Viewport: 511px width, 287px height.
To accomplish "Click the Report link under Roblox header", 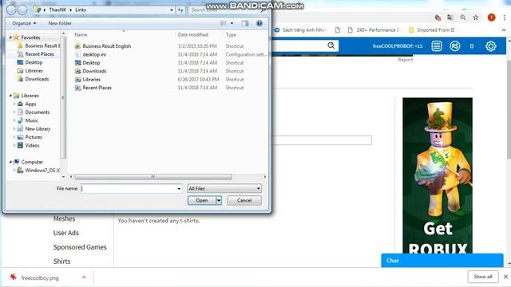I will (x=406, y=60).
